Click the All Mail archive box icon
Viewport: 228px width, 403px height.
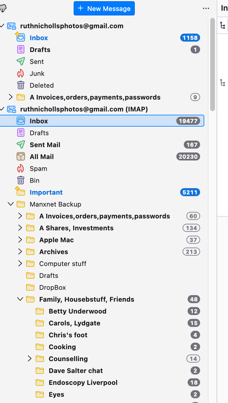click(x=20, y=157)
